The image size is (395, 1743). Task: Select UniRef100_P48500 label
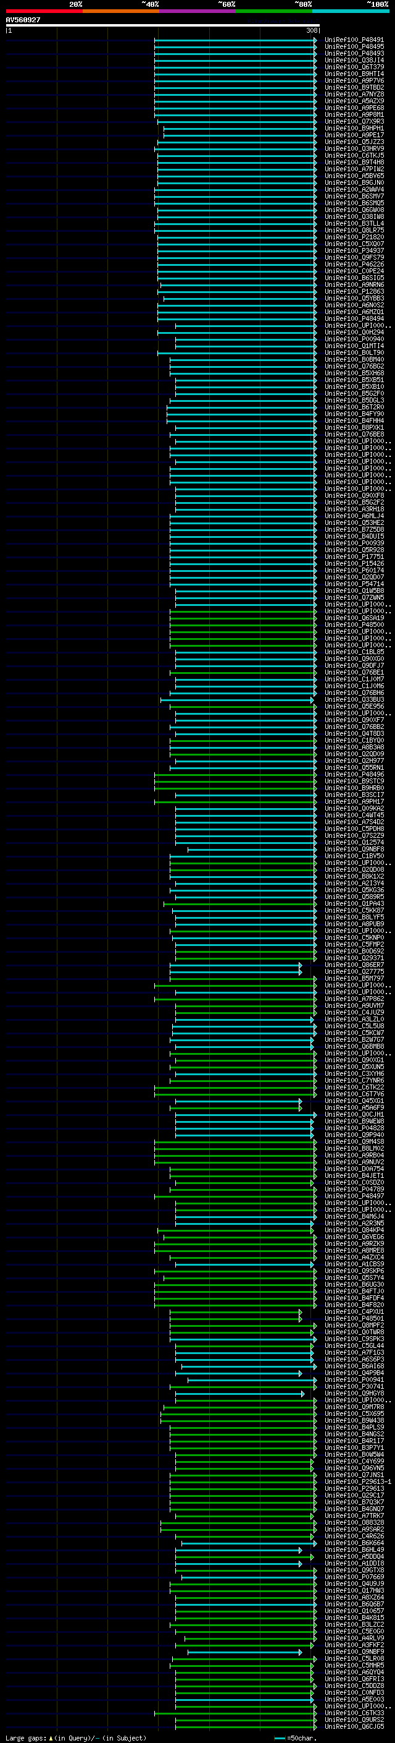[x=354, y=625]
